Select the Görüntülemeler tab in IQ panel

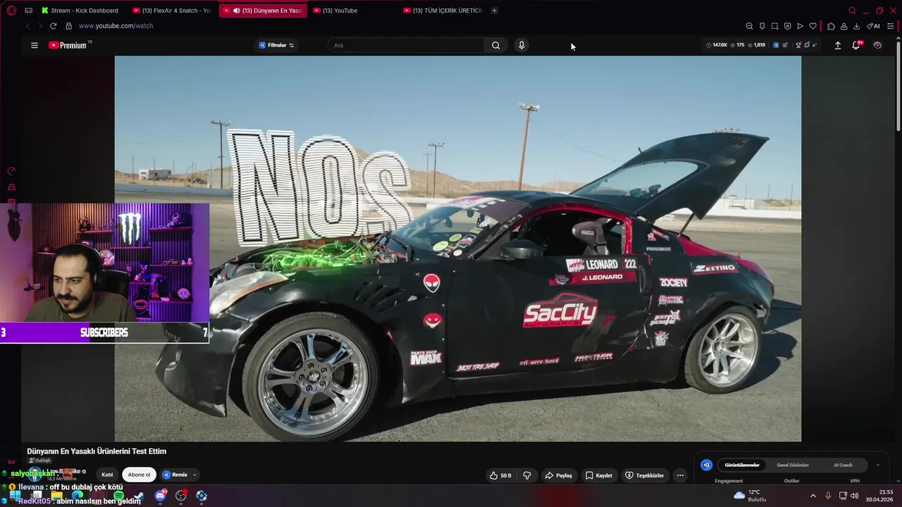click(x=742, y=465)
